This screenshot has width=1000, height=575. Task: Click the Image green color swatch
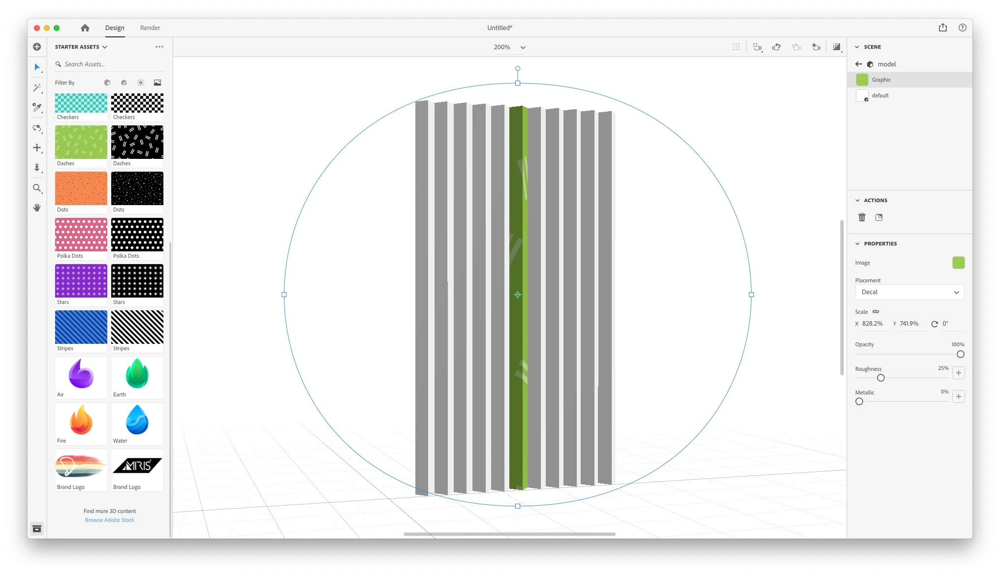pos(958,263)
